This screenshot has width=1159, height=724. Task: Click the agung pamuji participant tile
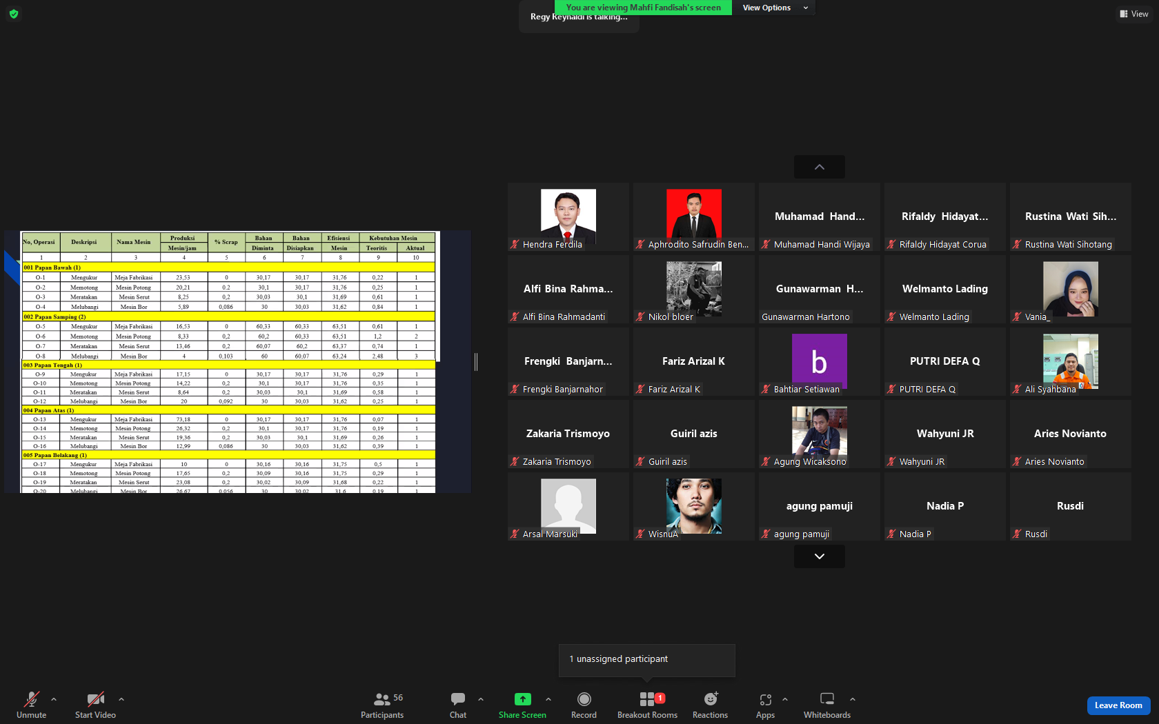820,507
